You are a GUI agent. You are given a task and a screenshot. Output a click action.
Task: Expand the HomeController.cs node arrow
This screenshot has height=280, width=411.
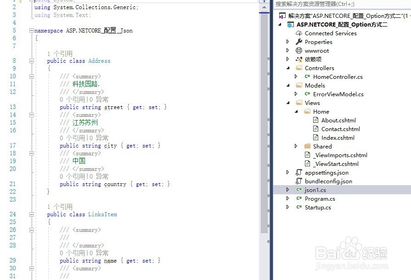click(296, 77)
